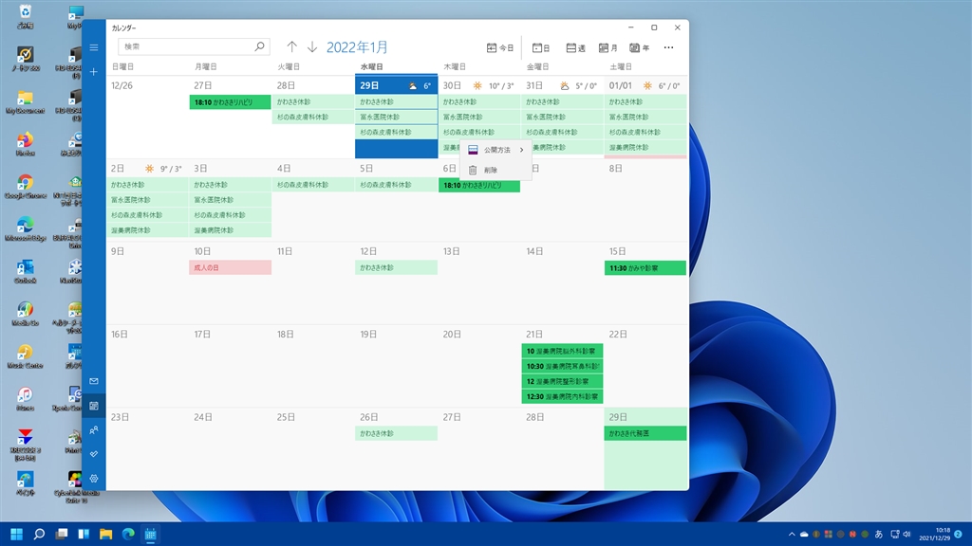Click the 13日 date cell
Screen dimensions: 972x546
479,282
